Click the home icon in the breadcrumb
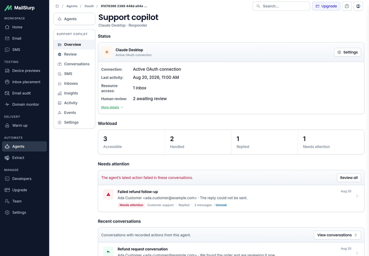The height and width of the screenshot is (256, 369). 57,6
